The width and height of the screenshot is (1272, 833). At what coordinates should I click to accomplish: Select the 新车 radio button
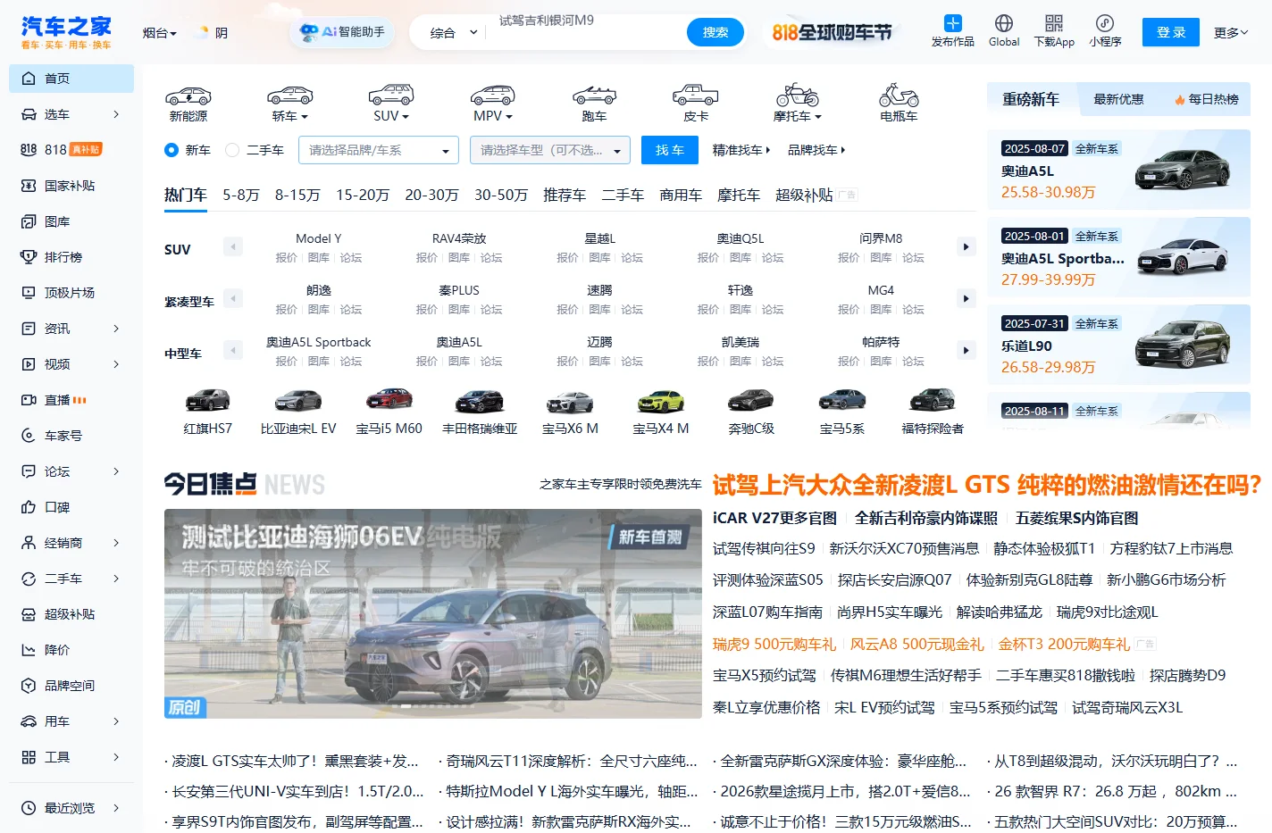(172, 150)
